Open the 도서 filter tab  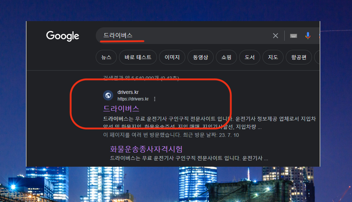tap(250, 57)
